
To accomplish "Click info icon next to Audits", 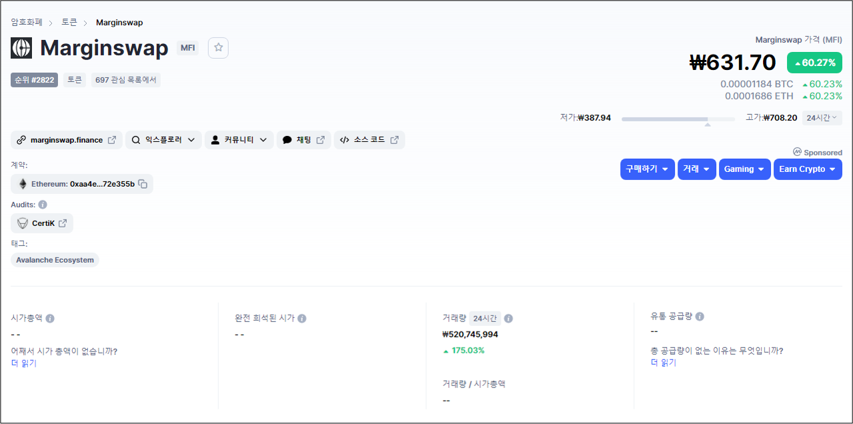I will [43, 205].
